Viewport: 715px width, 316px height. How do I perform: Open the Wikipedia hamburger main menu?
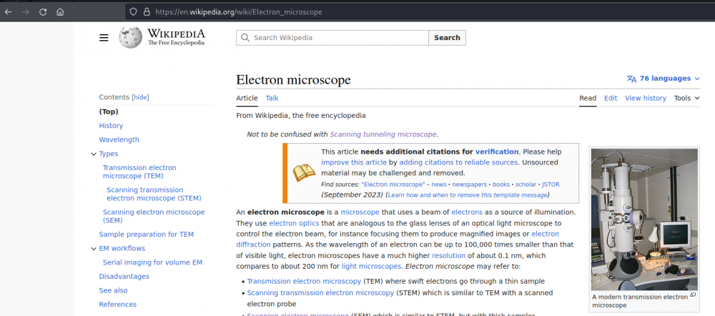[x=104, y=38]
